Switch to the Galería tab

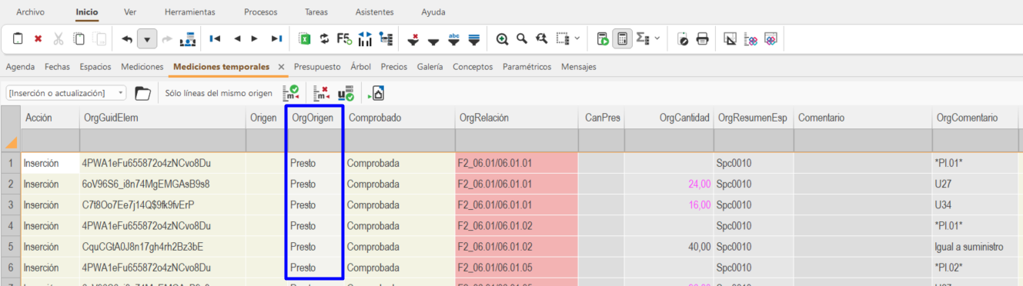point(430,67)
